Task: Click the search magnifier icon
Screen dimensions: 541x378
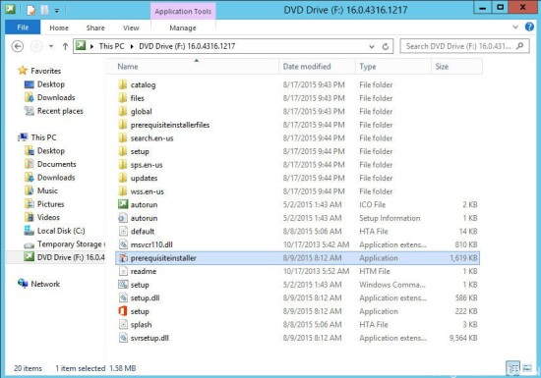Action: [520, 46]
